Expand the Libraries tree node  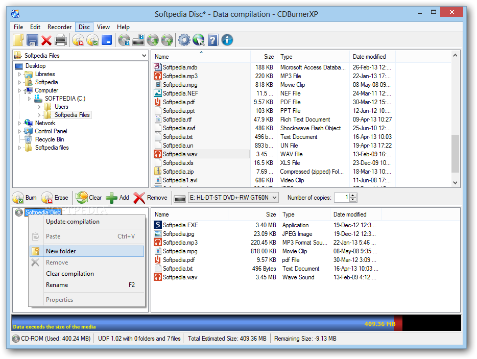coord(20,74)
